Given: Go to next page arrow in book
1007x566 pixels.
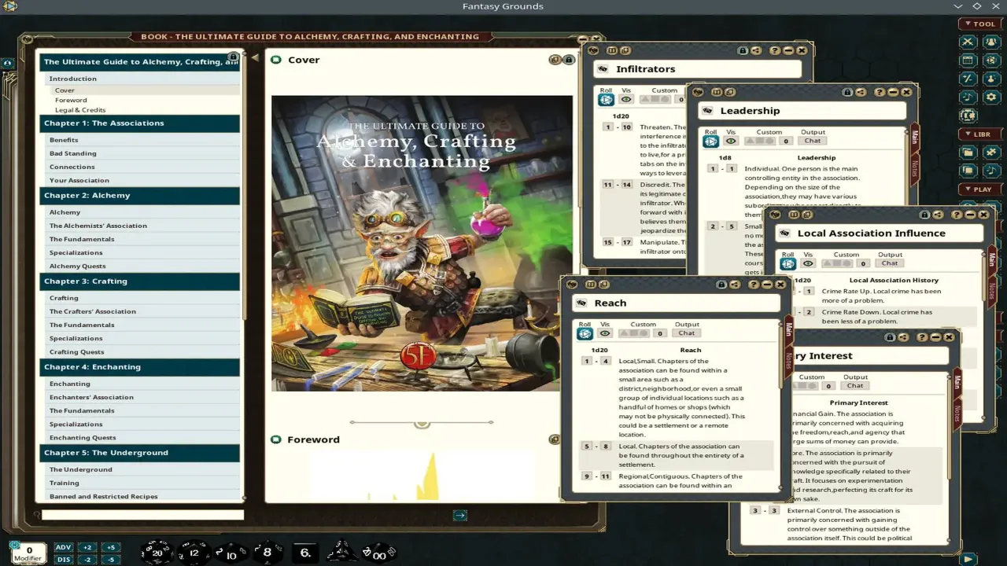Looking at the screenshot, I should [460, 515].
